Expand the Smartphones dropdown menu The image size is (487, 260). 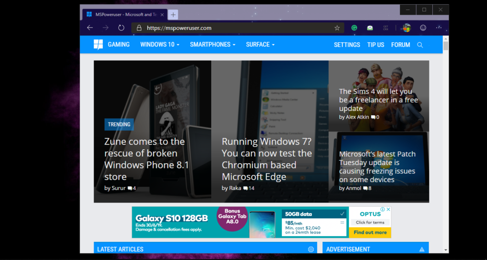coord(213,45)
